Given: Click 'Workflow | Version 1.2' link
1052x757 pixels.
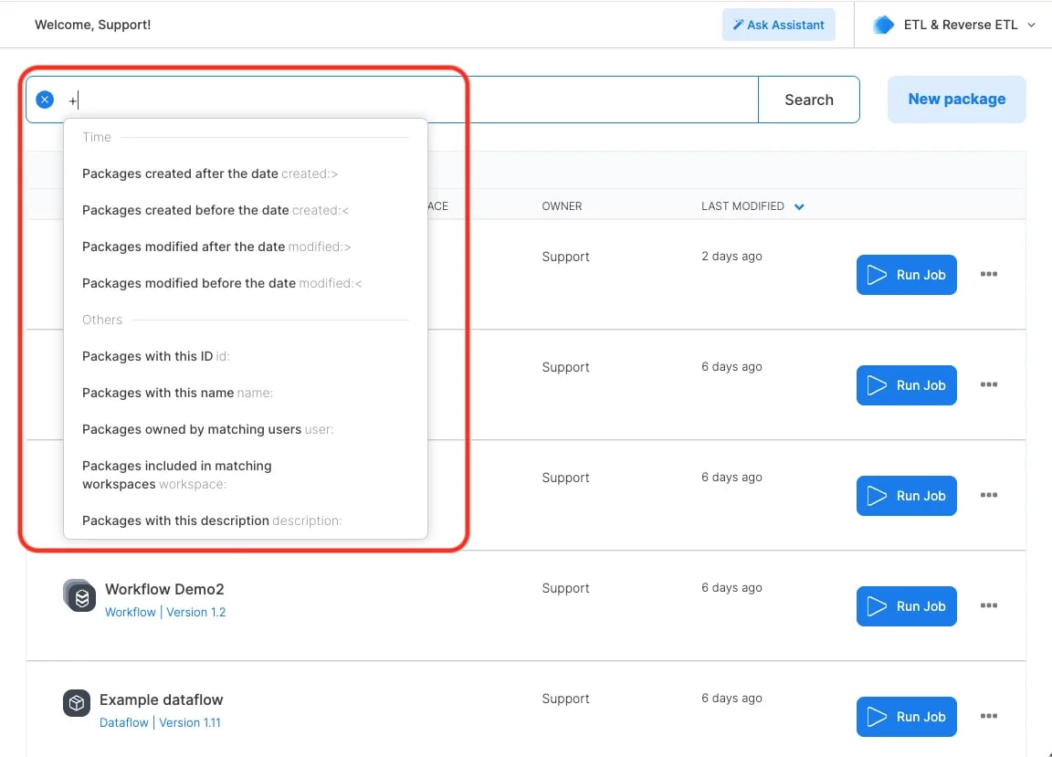Looking at the screenshot, I should 165,612.
